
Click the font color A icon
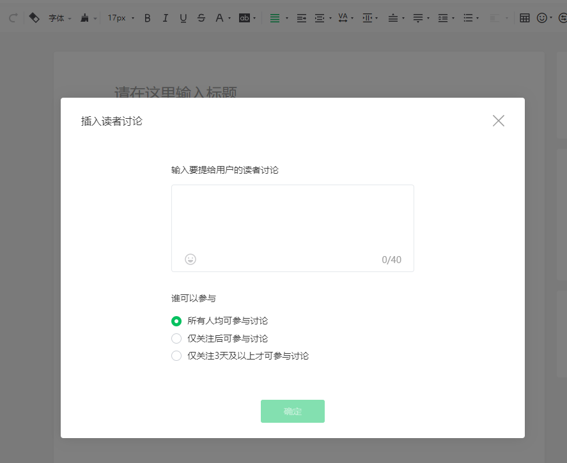219,18
